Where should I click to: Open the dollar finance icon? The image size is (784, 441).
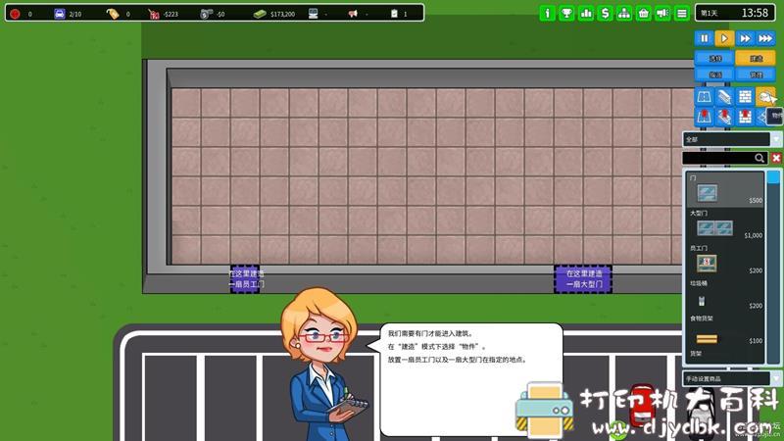605,14
